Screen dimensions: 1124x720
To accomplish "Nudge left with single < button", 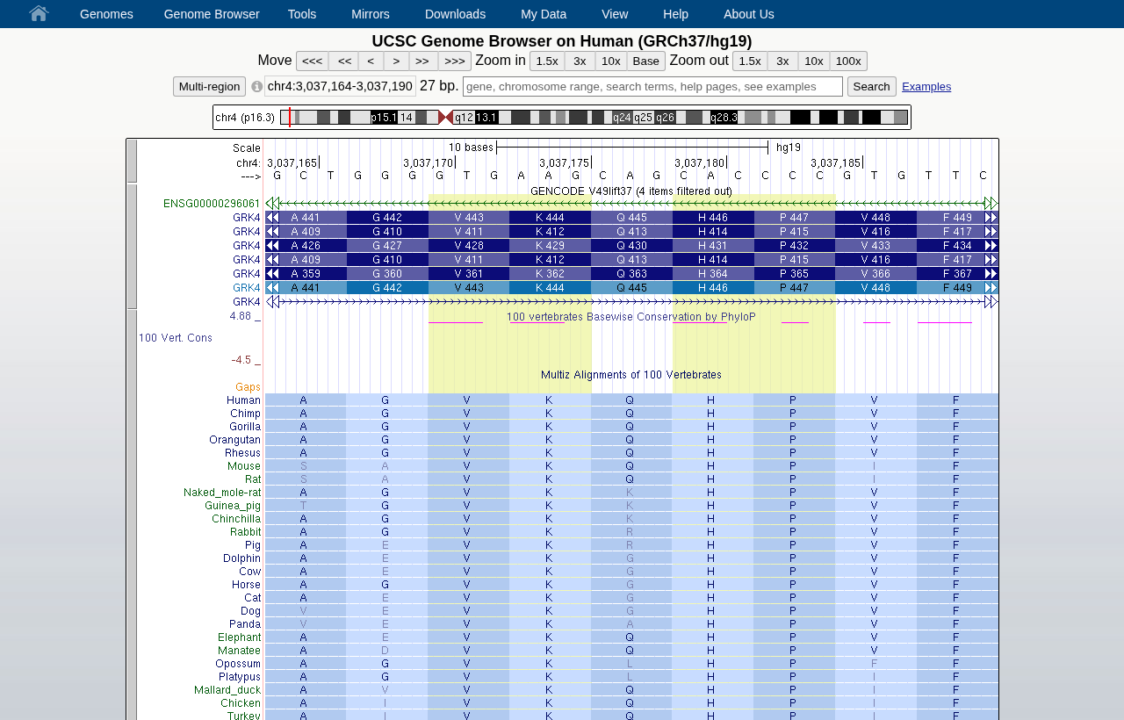I will pyautogui.click(x=371, y=61).
